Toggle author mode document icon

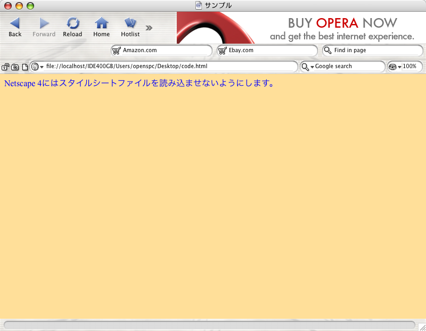point(24,67)
